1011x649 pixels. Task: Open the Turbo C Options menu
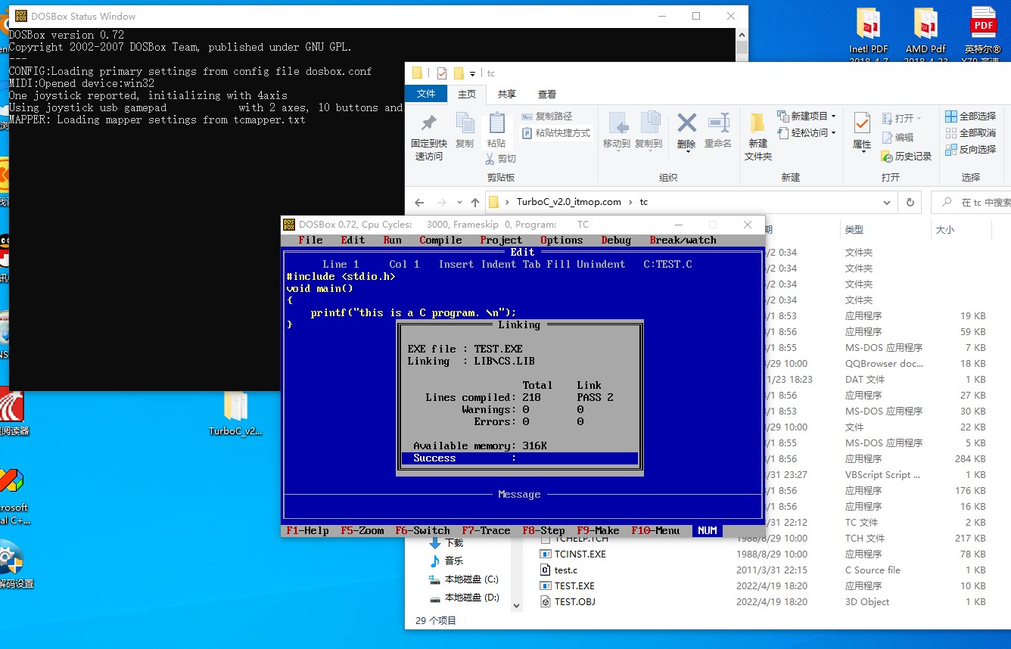tap(561, 241)
